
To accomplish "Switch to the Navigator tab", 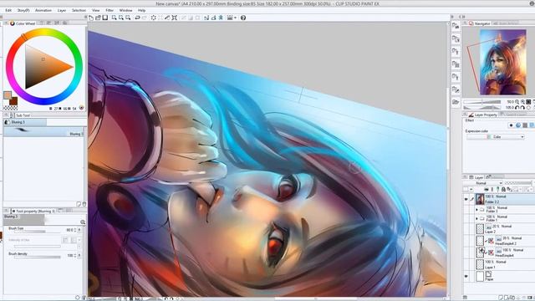I will [x=479, y=23].
